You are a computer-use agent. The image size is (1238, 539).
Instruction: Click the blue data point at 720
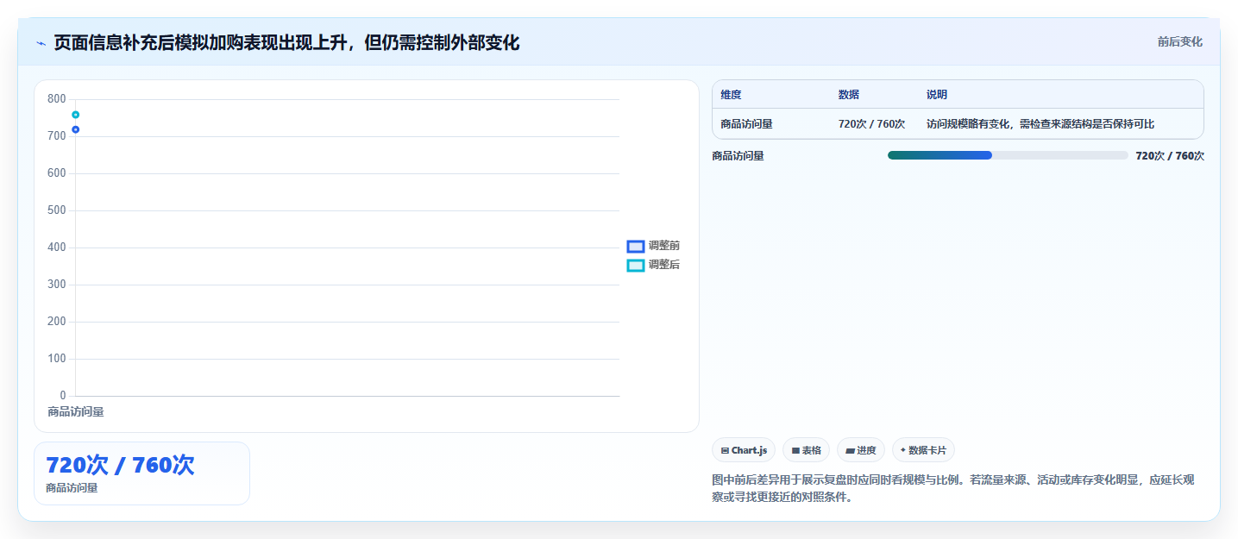(x=76, y=129)
